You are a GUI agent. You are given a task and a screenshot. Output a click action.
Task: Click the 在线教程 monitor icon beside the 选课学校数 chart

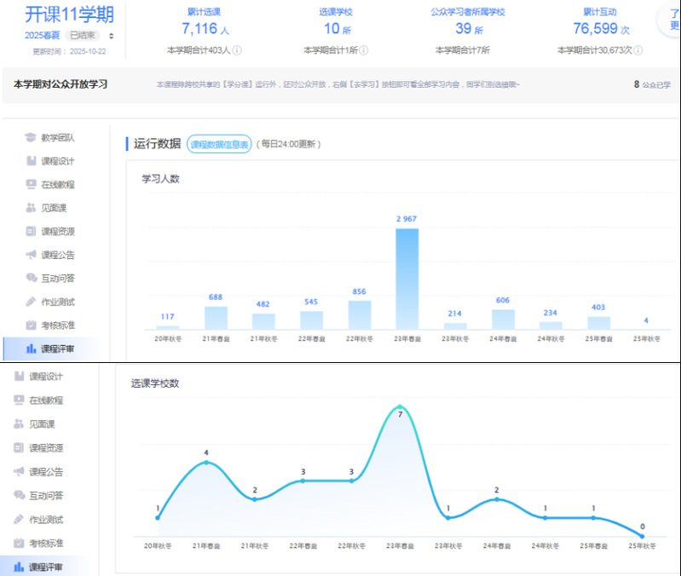pyautogui.click(x=19, y=400)
